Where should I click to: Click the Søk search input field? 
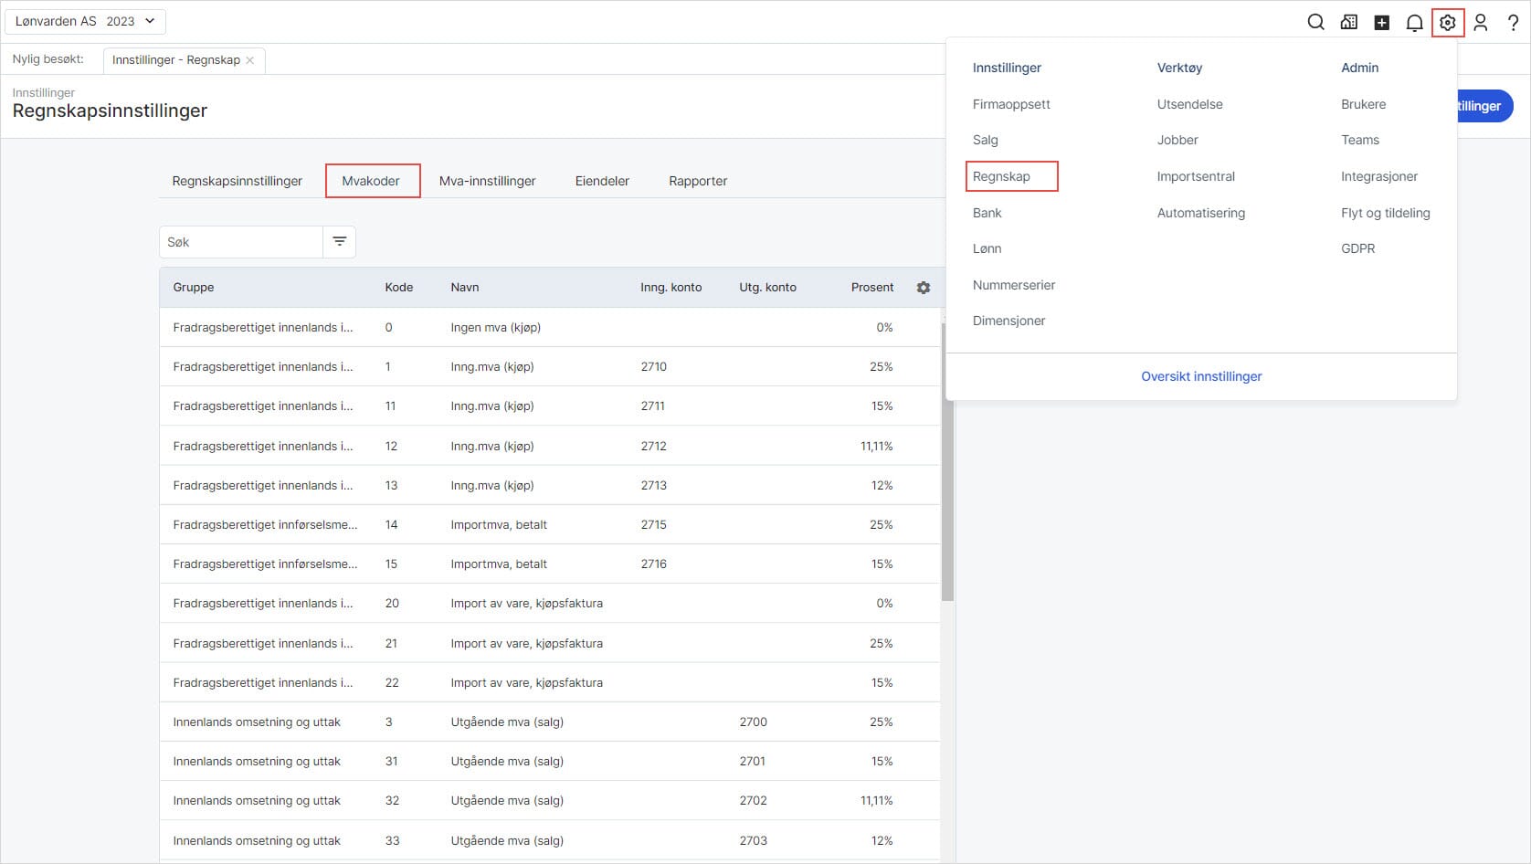point(241,242)
